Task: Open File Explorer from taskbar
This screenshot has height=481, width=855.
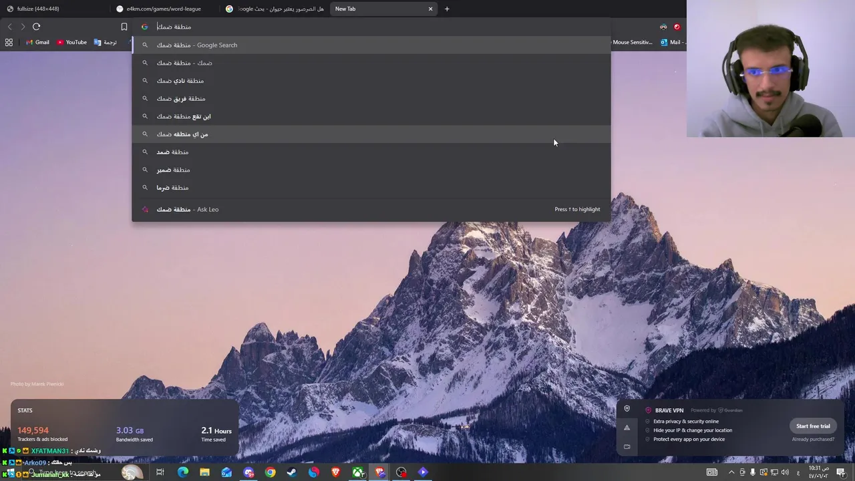Action: click(204, 472)
